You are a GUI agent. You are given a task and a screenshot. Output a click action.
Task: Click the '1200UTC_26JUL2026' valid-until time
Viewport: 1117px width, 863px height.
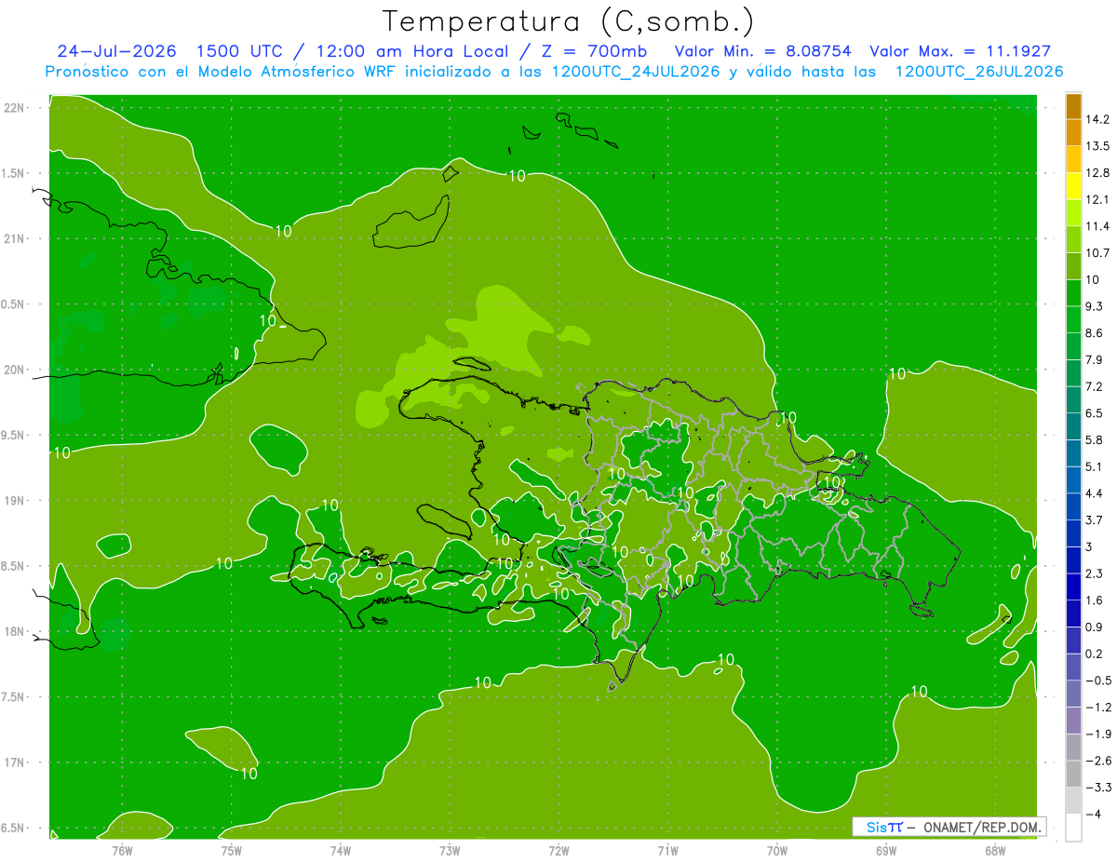click(979, 72)
